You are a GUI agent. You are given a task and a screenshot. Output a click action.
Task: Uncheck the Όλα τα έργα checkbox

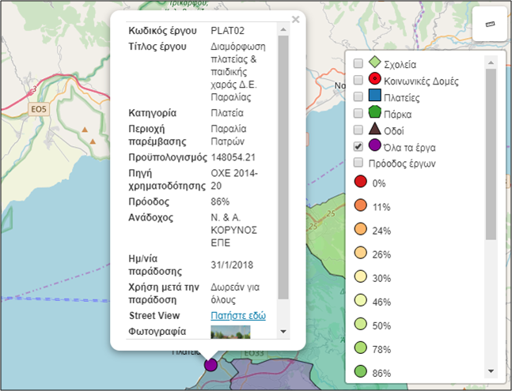tap(358, 147)
